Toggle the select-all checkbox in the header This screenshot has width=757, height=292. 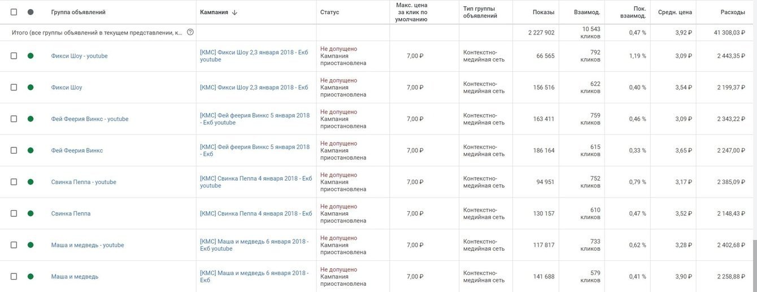(x=14, y=12)
